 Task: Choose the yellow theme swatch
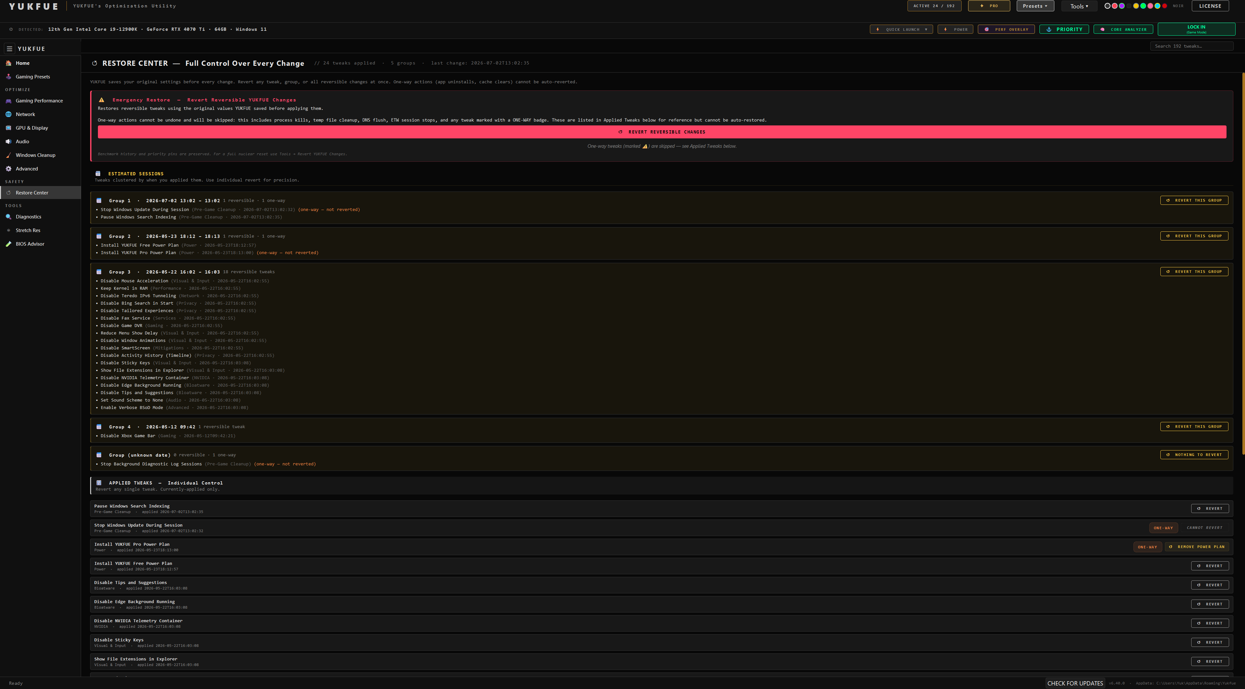point(1136,6)
